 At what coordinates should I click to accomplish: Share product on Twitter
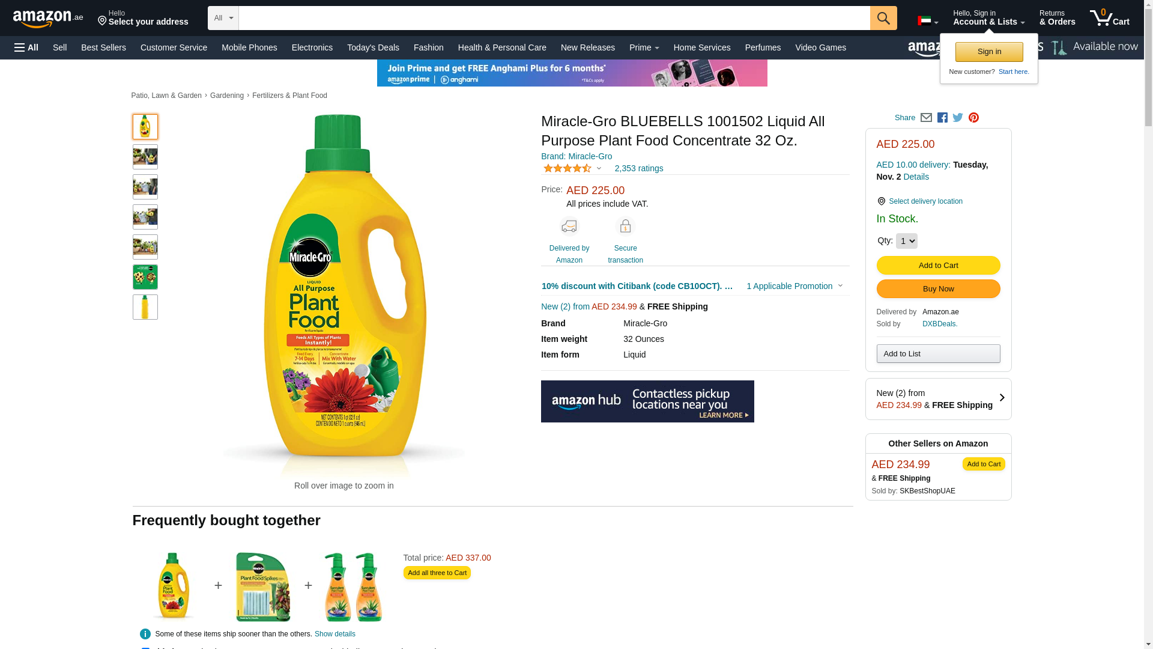pos(958,118)
